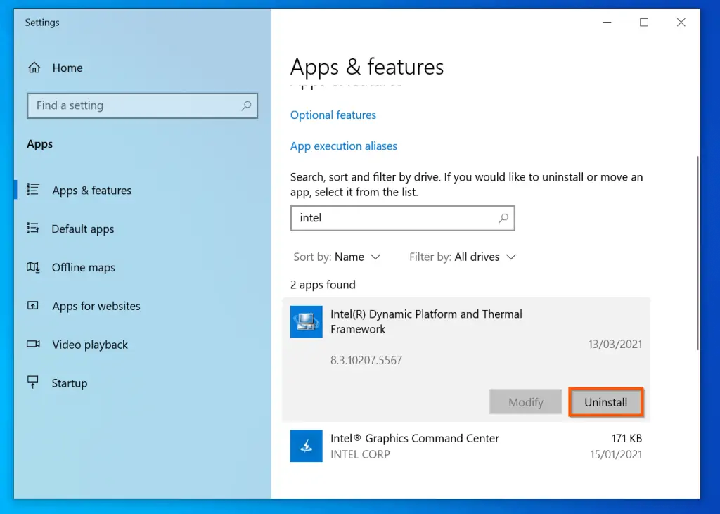Screen dimensions: 720x514
Task: Go to Video playback settings page
Action: click(90, 345)
